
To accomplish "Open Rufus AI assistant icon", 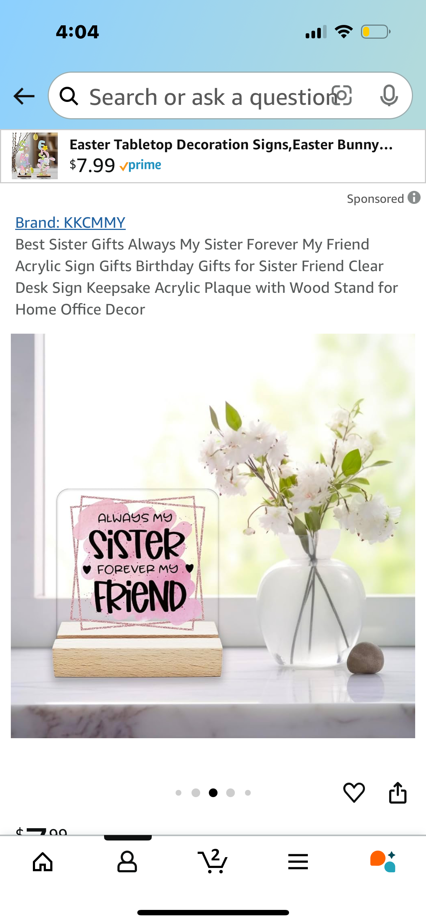I will click(383, 861).
